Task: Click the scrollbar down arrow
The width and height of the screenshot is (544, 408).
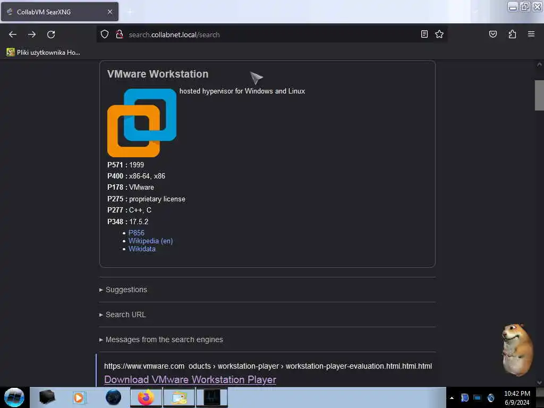Action: pyautogui.click(x=539, y=382)
